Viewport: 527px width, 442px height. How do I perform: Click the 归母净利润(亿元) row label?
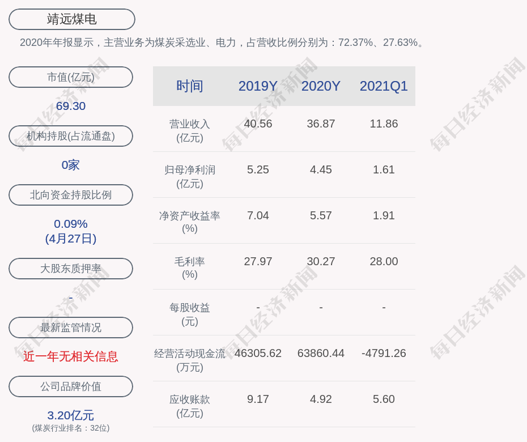189,176
